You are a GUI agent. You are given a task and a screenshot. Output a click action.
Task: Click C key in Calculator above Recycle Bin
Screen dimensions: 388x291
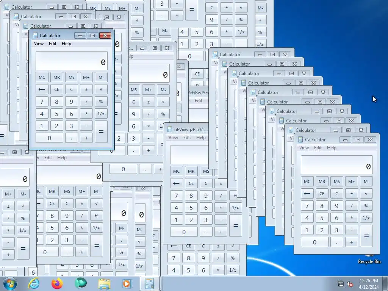(337, 194)
